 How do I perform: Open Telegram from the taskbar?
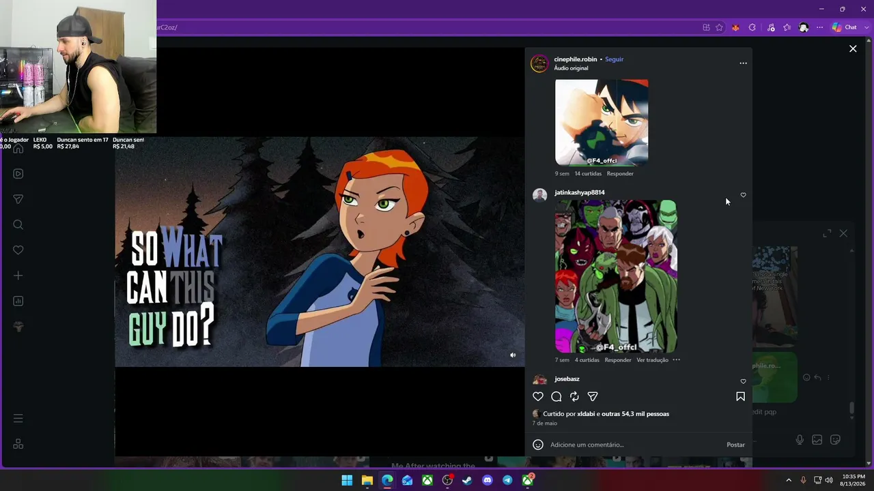(507, 480)
